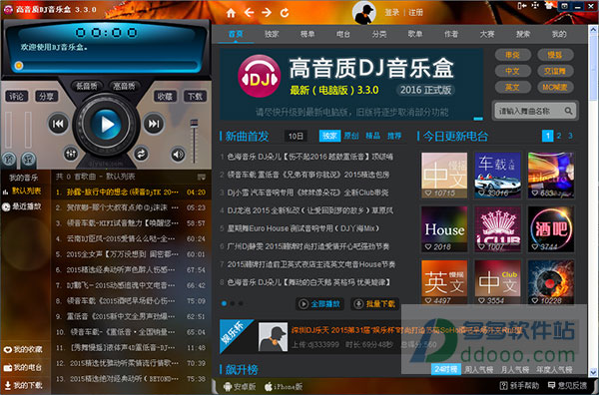Switch to the 电台 tab

[x=343, y=34]
